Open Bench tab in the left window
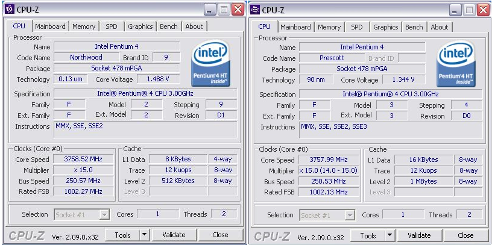This screenshot has height=245, width=492. tap(169, 26)
